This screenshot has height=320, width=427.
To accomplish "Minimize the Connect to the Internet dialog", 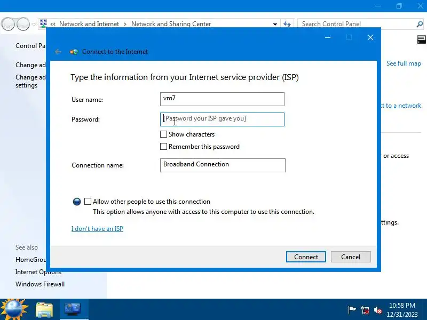I will coord(328,37).
